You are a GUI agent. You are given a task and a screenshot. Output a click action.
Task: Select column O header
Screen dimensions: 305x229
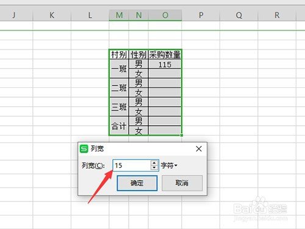point(165,15)
